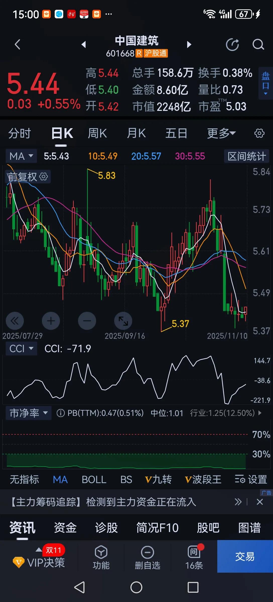Expand chart to fullscreen
Image resolution: width=273 pixels, height=602 pixels.
click(123, 321)
